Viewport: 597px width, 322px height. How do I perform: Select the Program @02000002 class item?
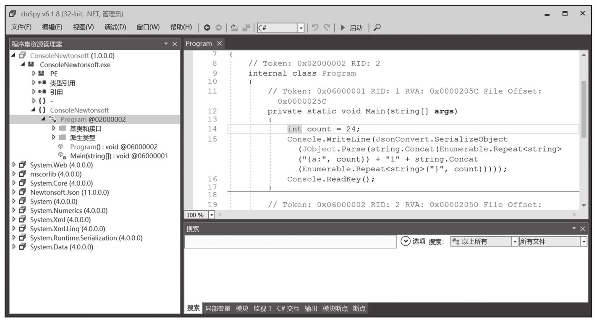click(93, 119)
